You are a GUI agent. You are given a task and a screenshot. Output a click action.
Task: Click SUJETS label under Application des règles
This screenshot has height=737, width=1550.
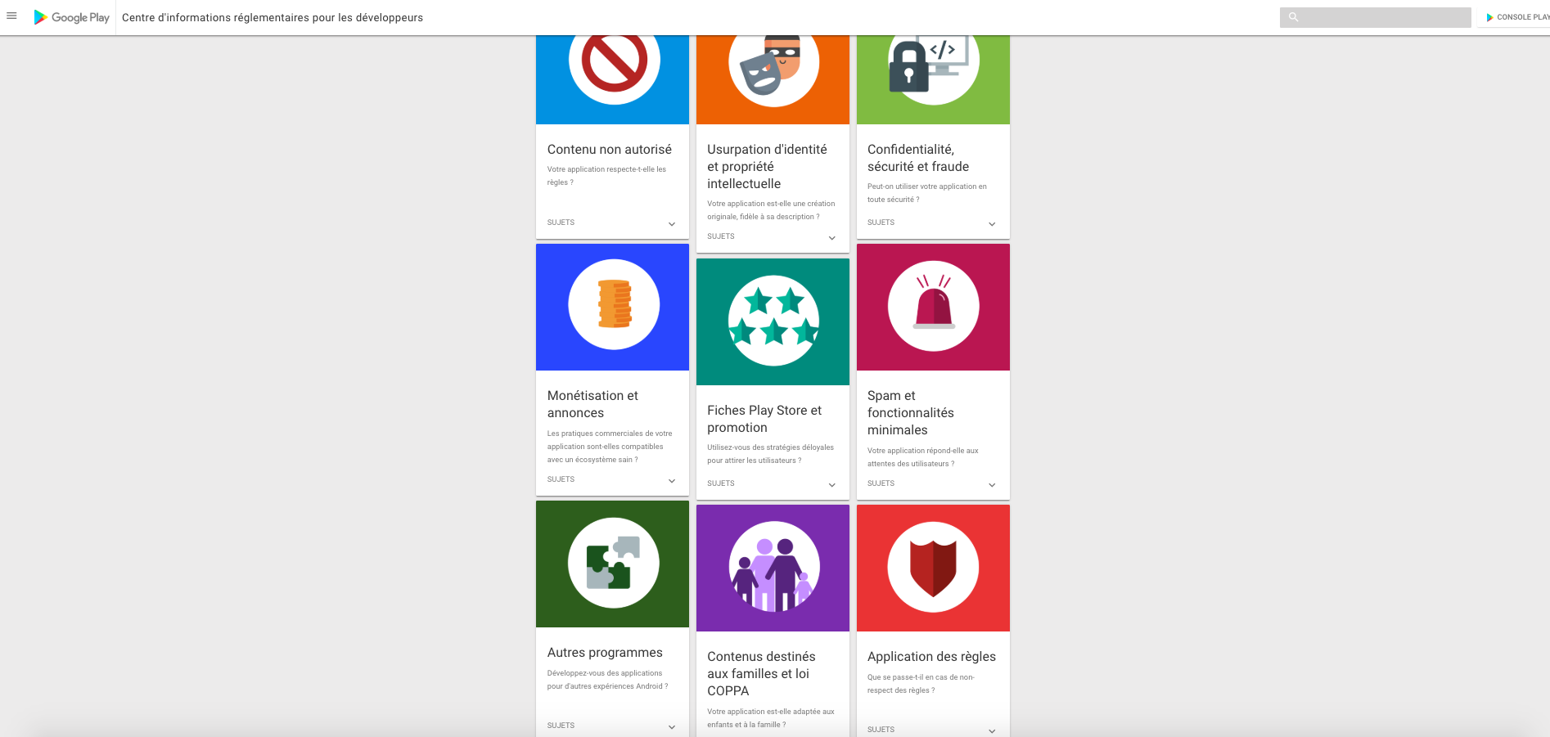click(881, 730)
